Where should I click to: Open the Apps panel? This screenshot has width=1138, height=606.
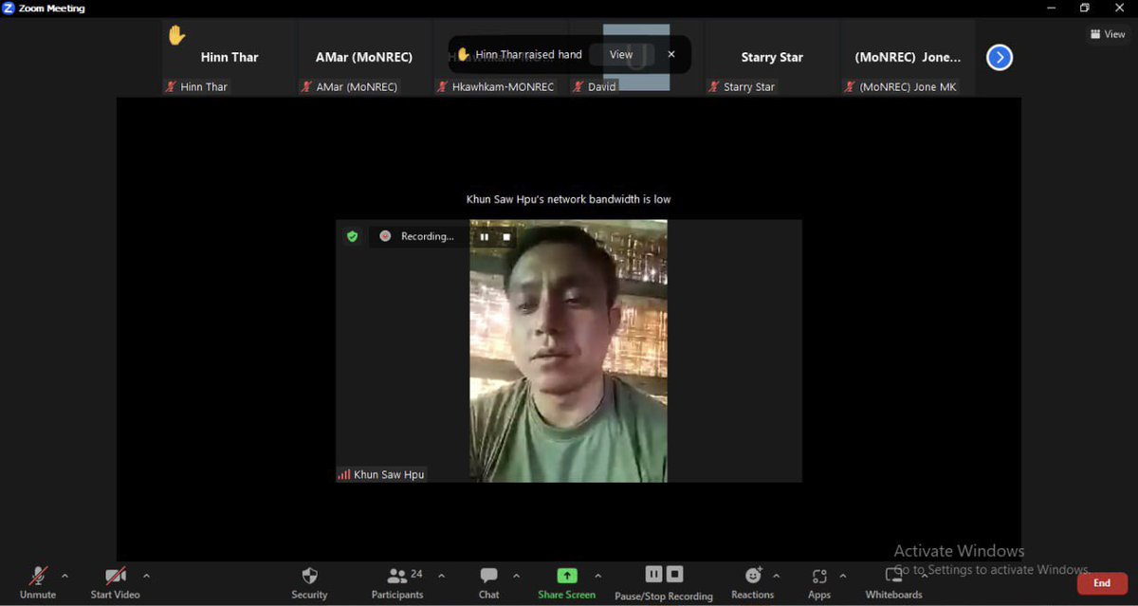pyautogui.click(x=819, y=582)
